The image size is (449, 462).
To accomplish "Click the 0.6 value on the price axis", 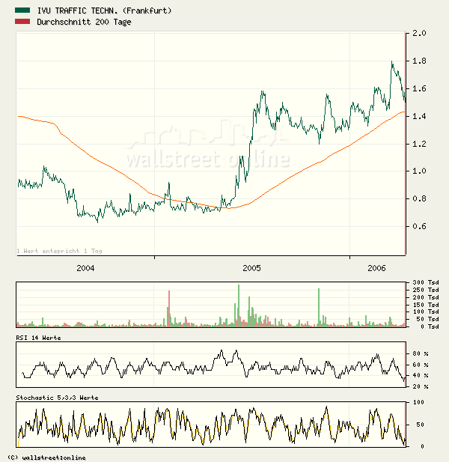I will 418,227.
